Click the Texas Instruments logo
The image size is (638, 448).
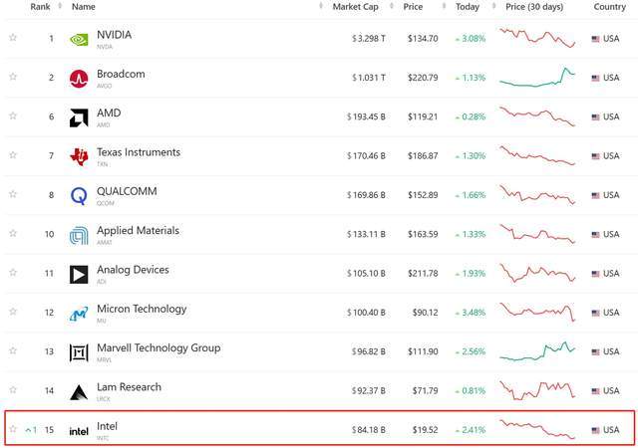tap(79, 157)
